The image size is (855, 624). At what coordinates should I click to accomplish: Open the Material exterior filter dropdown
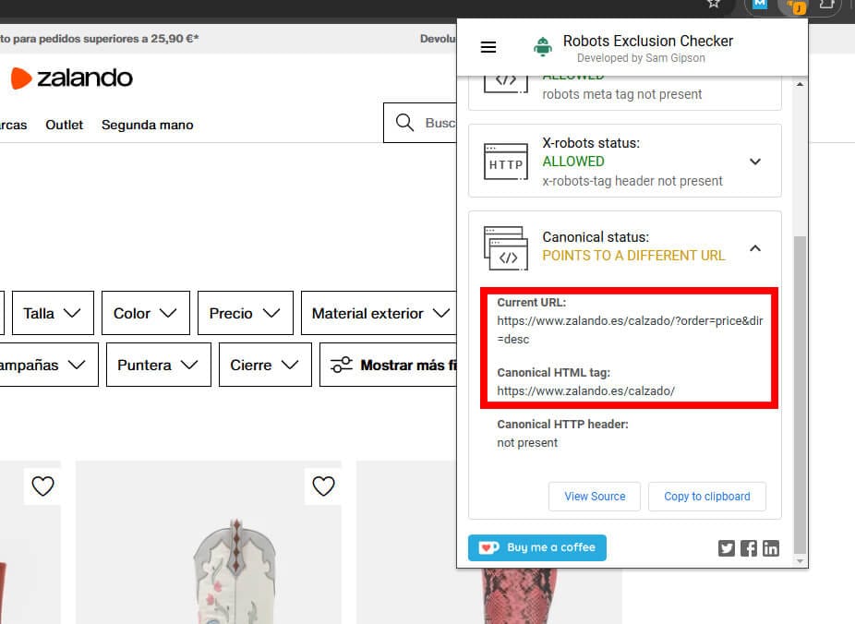(x=379, y=313)
